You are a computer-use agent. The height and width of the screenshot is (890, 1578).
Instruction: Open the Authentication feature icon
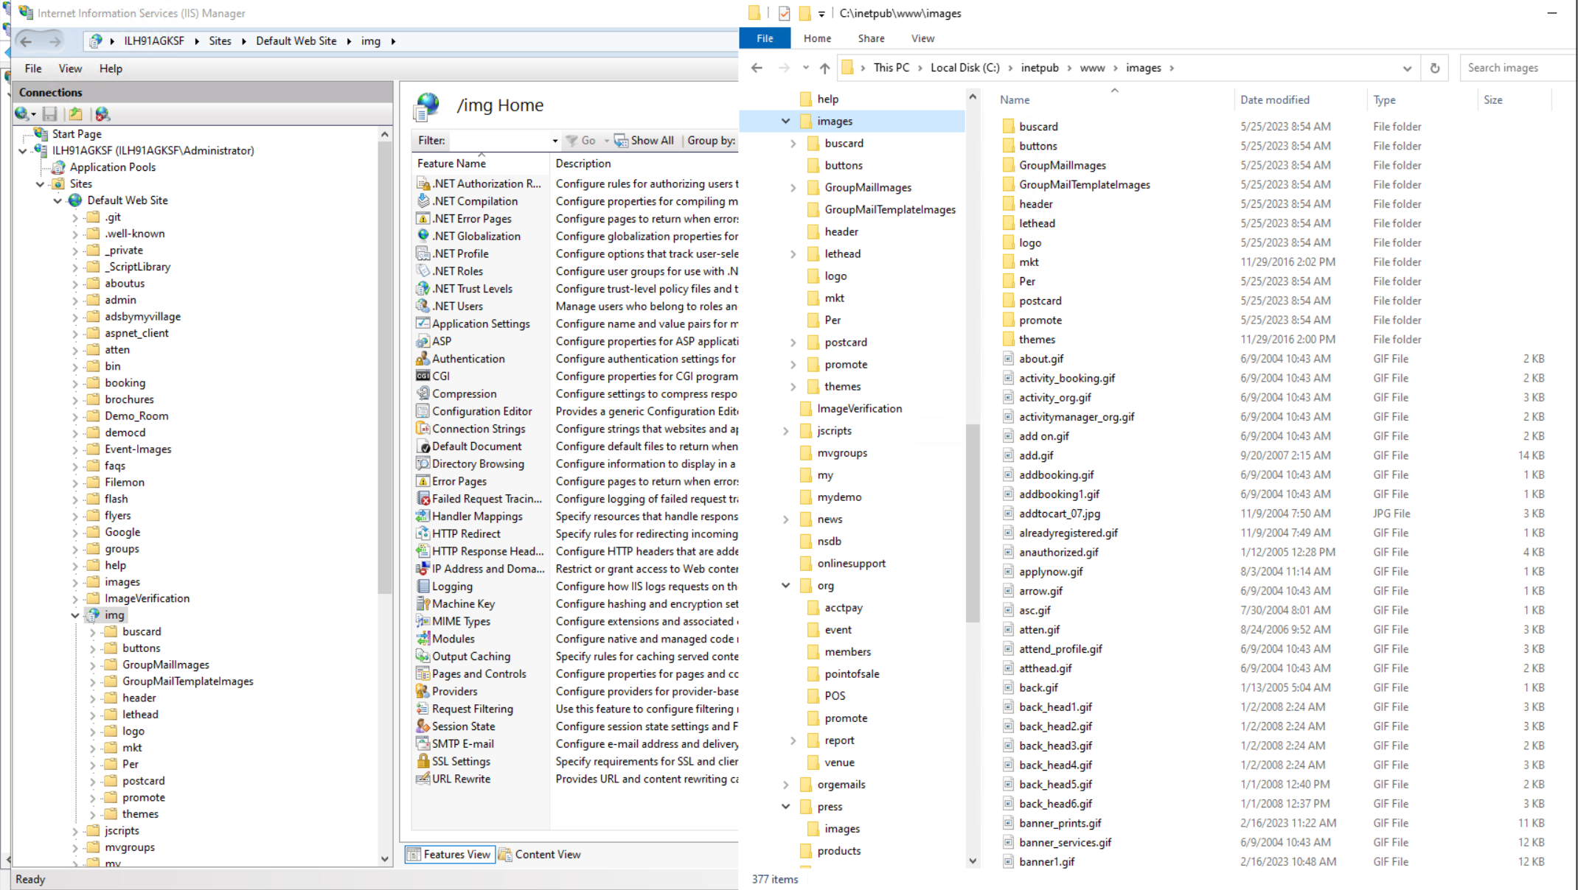(423, 359)
